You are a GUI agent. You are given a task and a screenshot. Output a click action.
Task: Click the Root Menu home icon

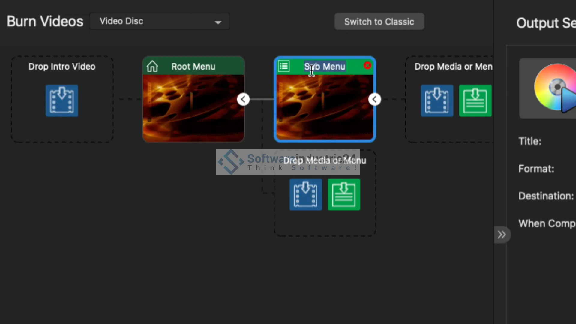click(x=152, y=66)
